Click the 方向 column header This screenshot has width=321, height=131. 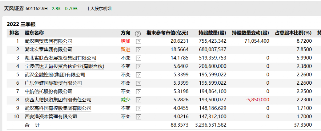pos(125,33)
